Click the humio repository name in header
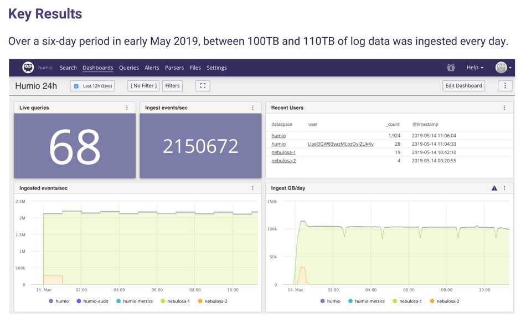This screenshot has width=526, height=322. 45,68
